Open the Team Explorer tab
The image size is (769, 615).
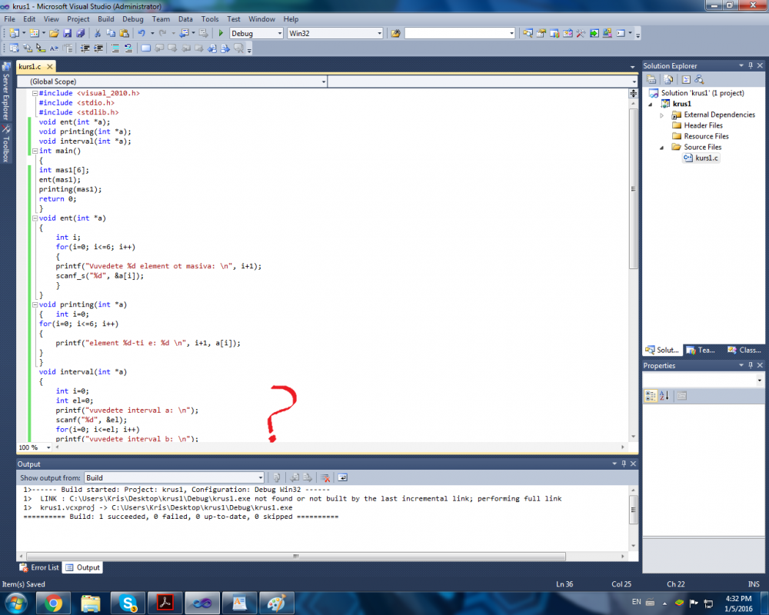[x=701, y=350]
